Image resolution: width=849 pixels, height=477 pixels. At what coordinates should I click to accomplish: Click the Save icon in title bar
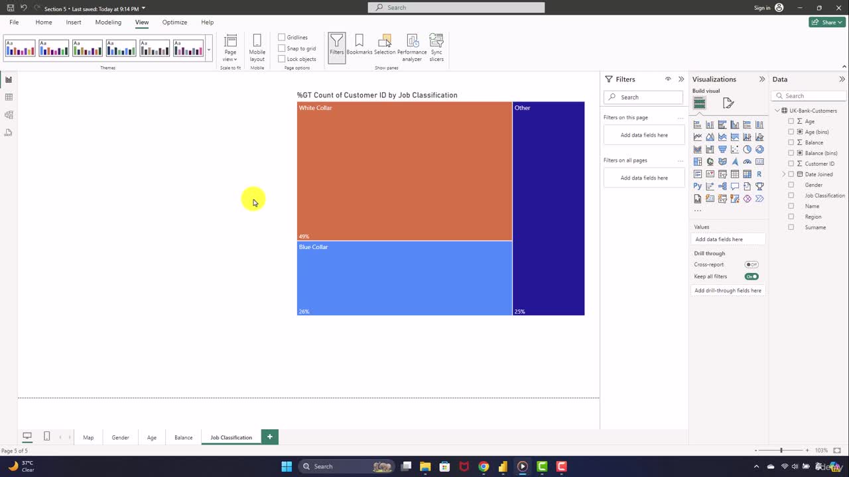point(11,8)
